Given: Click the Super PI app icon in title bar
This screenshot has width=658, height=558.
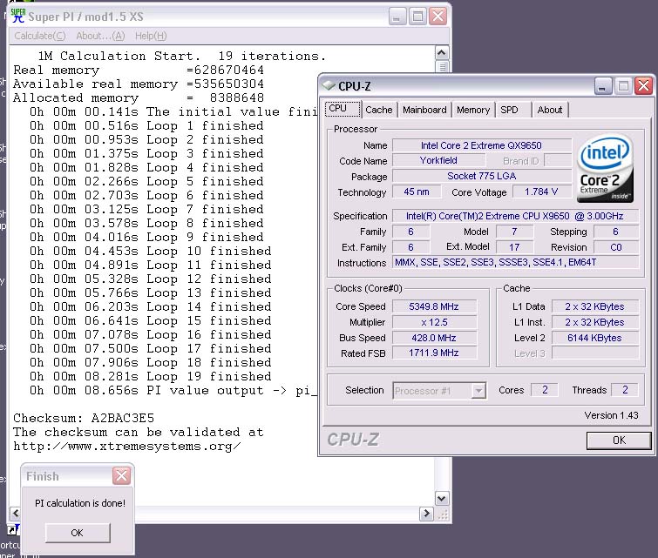Looking at the screenshot, I should (x=18, y=16).
